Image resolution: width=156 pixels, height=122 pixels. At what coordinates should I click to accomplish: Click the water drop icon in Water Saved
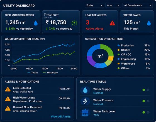pos(149,23)
